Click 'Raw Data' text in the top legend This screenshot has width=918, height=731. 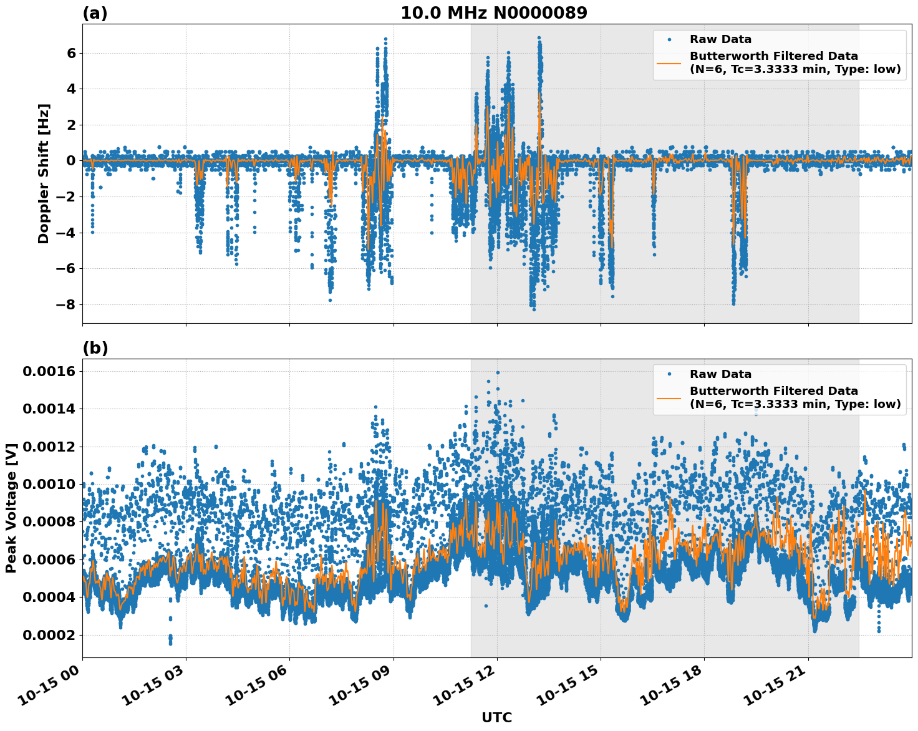[x=720, y=39]
